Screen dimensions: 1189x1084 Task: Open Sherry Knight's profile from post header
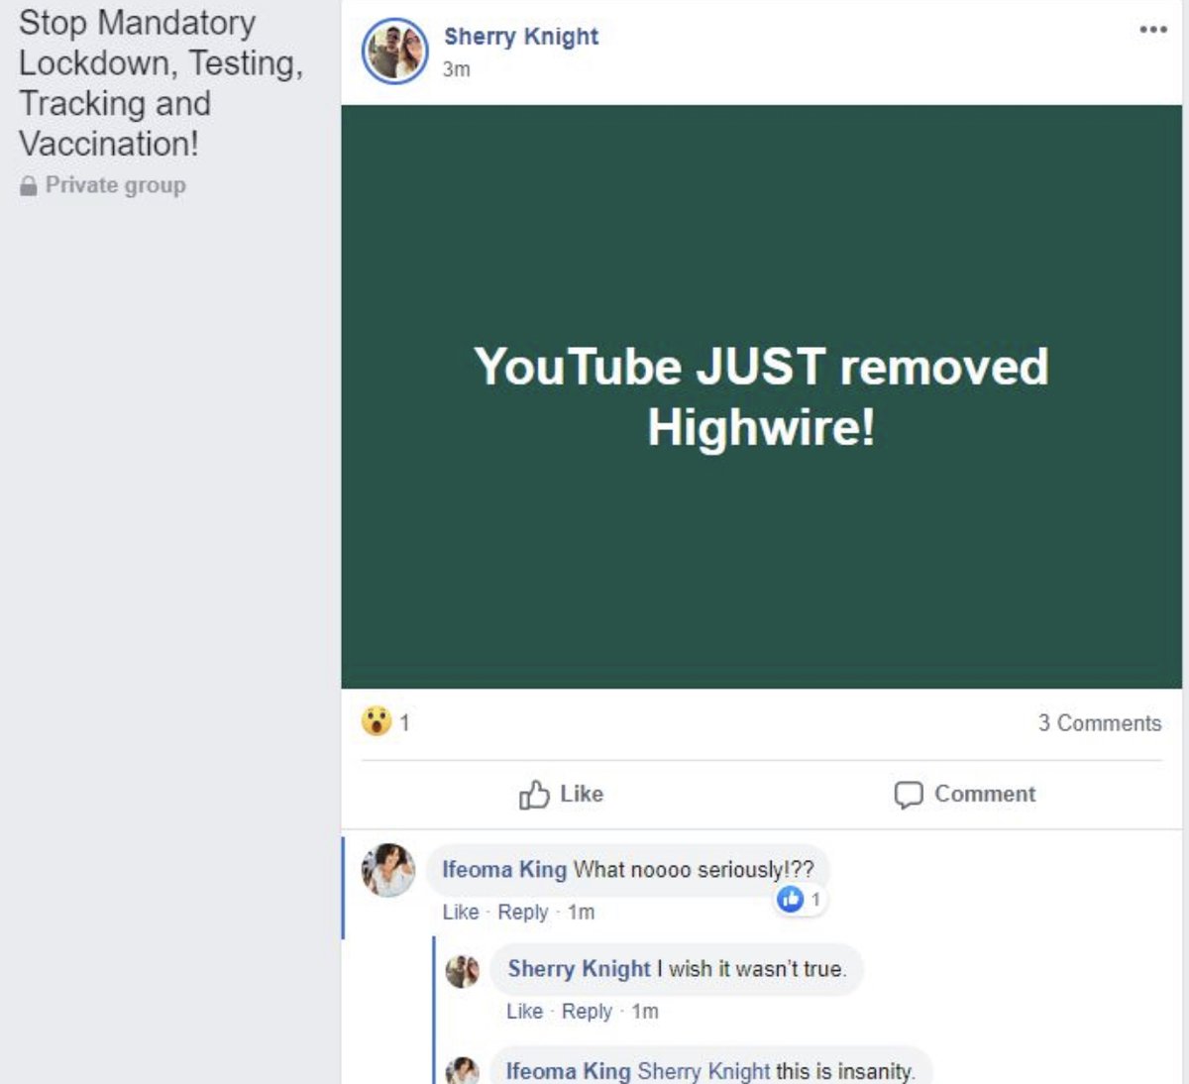pos(521,37)
